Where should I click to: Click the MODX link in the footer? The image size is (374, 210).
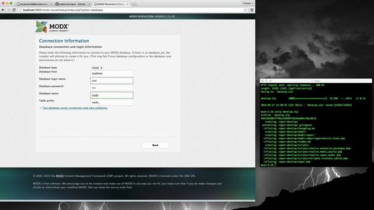coord(60,176)
